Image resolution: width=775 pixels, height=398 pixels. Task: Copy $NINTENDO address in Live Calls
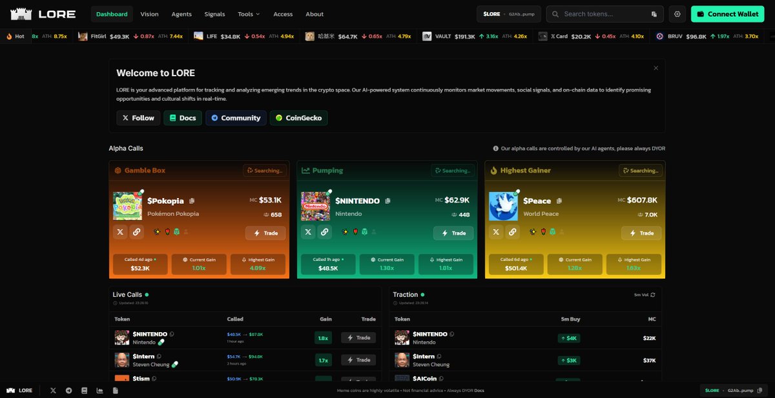tap(172, 334)
